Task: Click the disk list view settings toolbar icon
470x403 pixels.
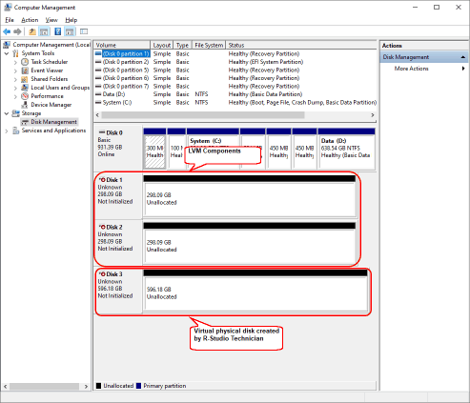Action: pyautogui.click(x=84, y=31)
